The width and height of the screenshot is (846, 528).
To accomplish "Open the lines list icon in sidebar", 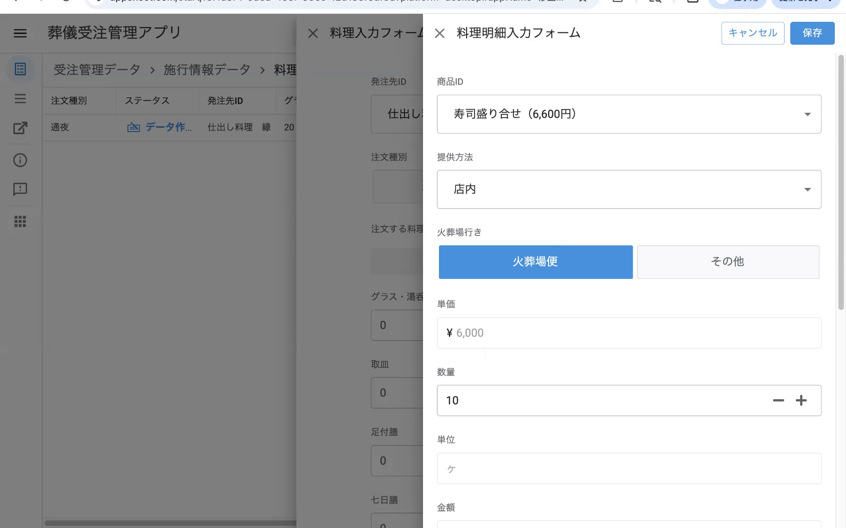I will [x=20, y=98].
